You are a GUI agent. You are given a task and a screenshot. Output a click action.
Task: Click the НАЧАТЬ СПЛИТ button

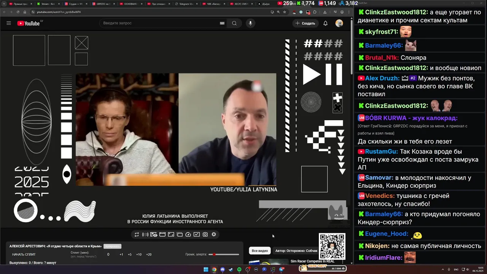point(24,254)
